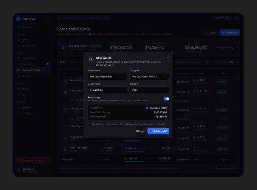Open the Any filter dropdown
257x190 pixels.
pyautogui.click(x=226, y=62)
